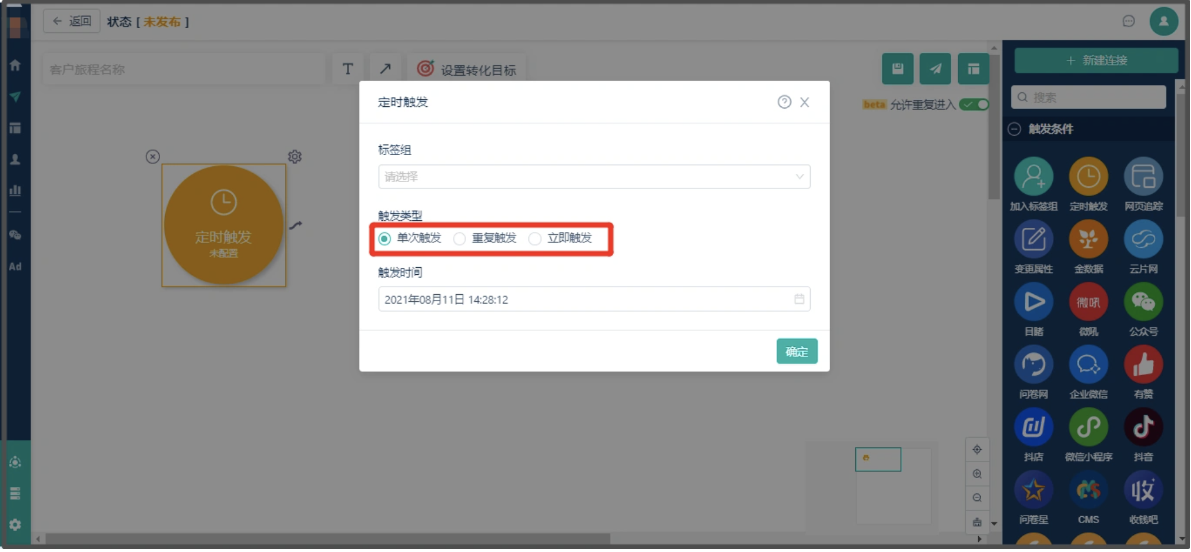The width and height of the screenshot is (1191, 552).
Task: Open node settings gear on canvas
Action: tap(295, 157)
